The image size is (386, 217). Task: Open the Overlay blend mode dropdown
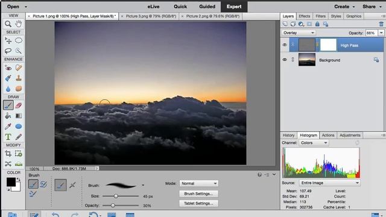[299, 33]
